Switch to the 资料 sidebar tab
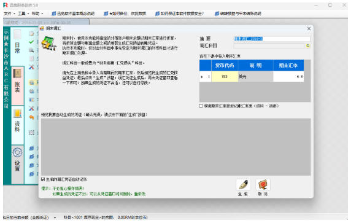Viewport: 348px width, 223px height. pos(17,125)
